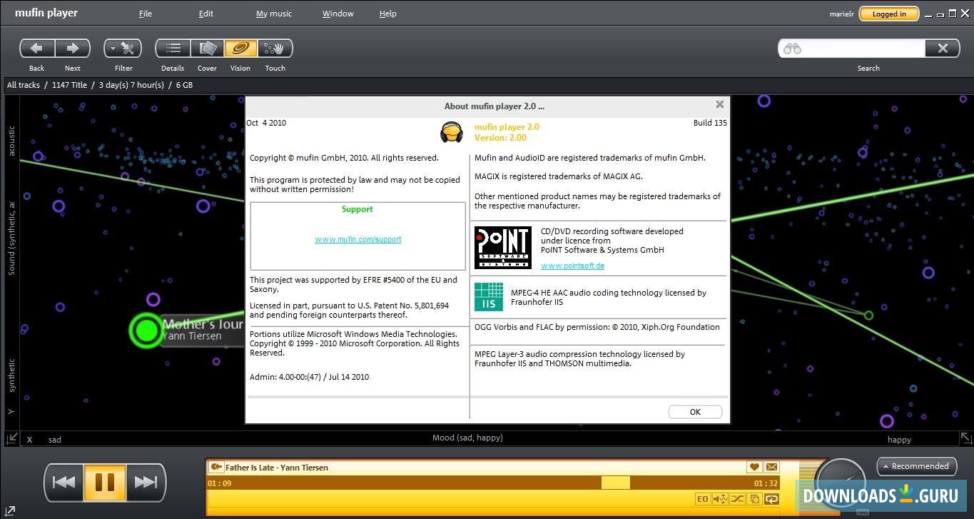This screenshot has width=974, height=519.
Task: Click the axis arrow icon right of 'happy'
Action: coord(965,438)
